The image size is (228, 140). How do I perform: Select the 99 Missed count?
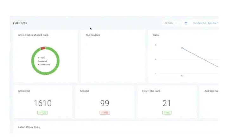point(104,103)
